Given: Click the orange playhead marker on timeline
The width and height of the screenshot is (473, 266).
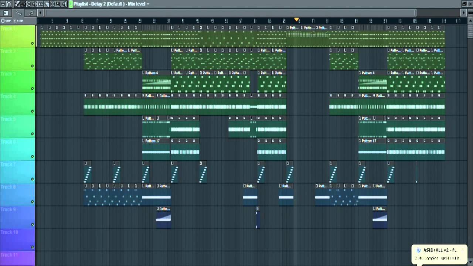Looking at the screenshot, I should click(296, 20).
